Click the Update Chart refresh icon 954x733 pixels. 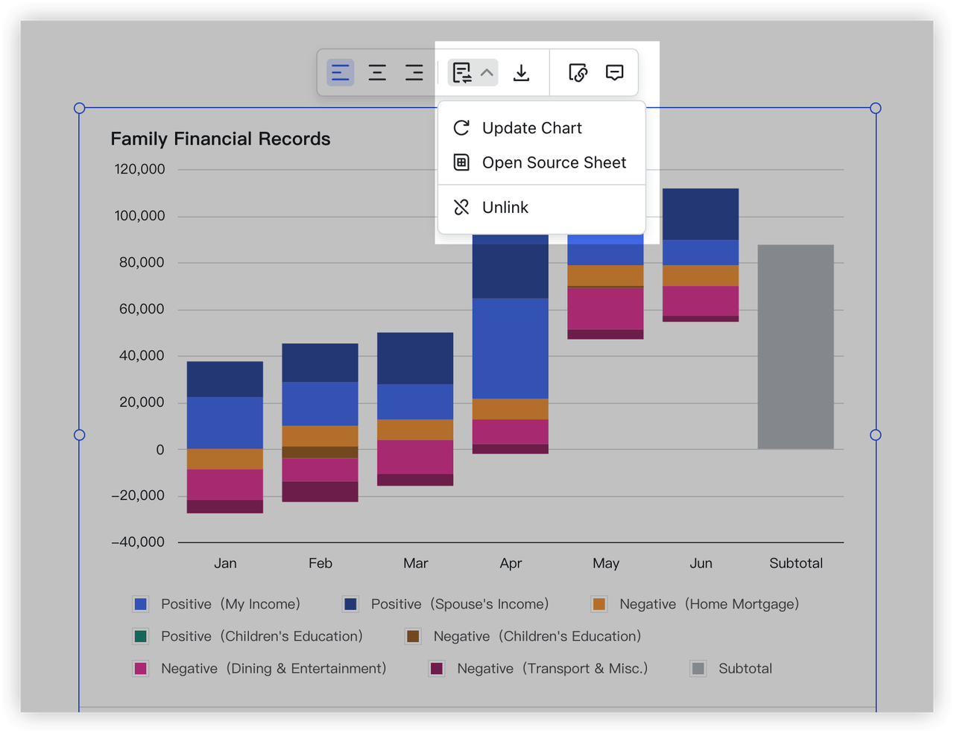461,127
